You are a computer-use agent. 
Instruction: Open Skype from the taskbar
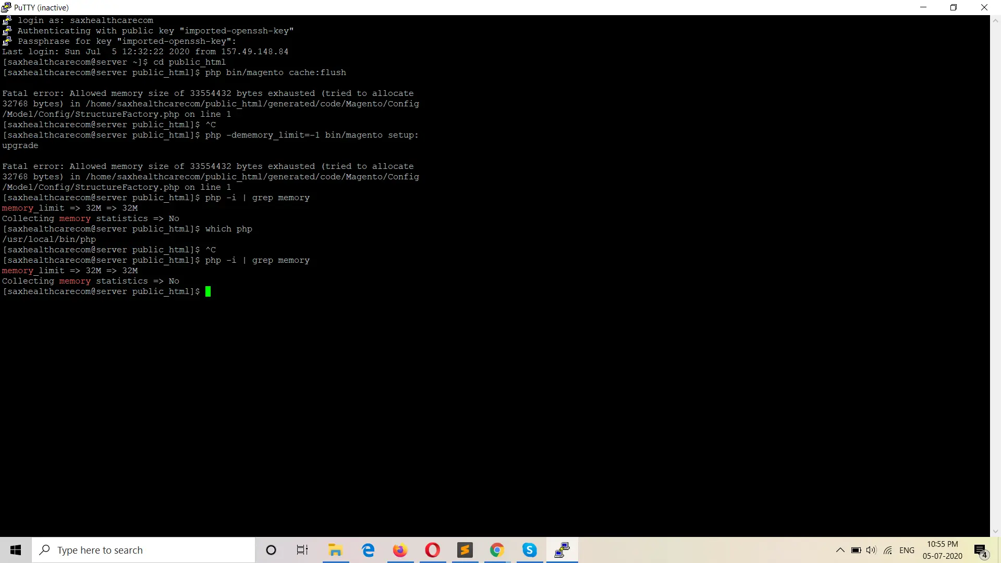530,550
